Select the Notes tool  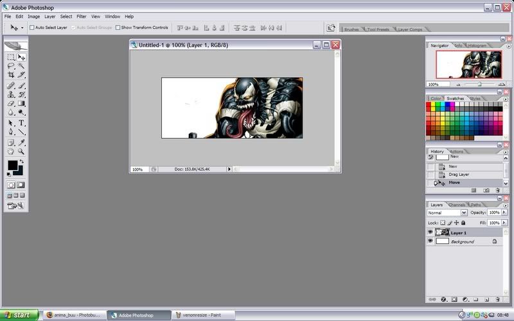[x=11, y=143]
